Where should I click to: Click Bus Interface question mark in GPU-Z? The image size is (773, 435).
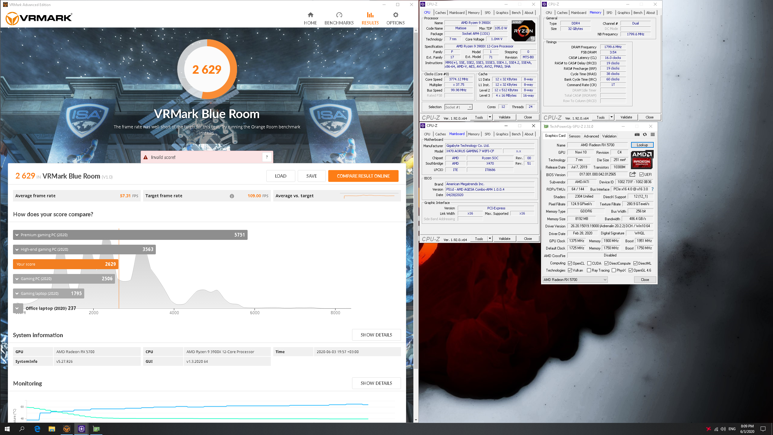653,189
